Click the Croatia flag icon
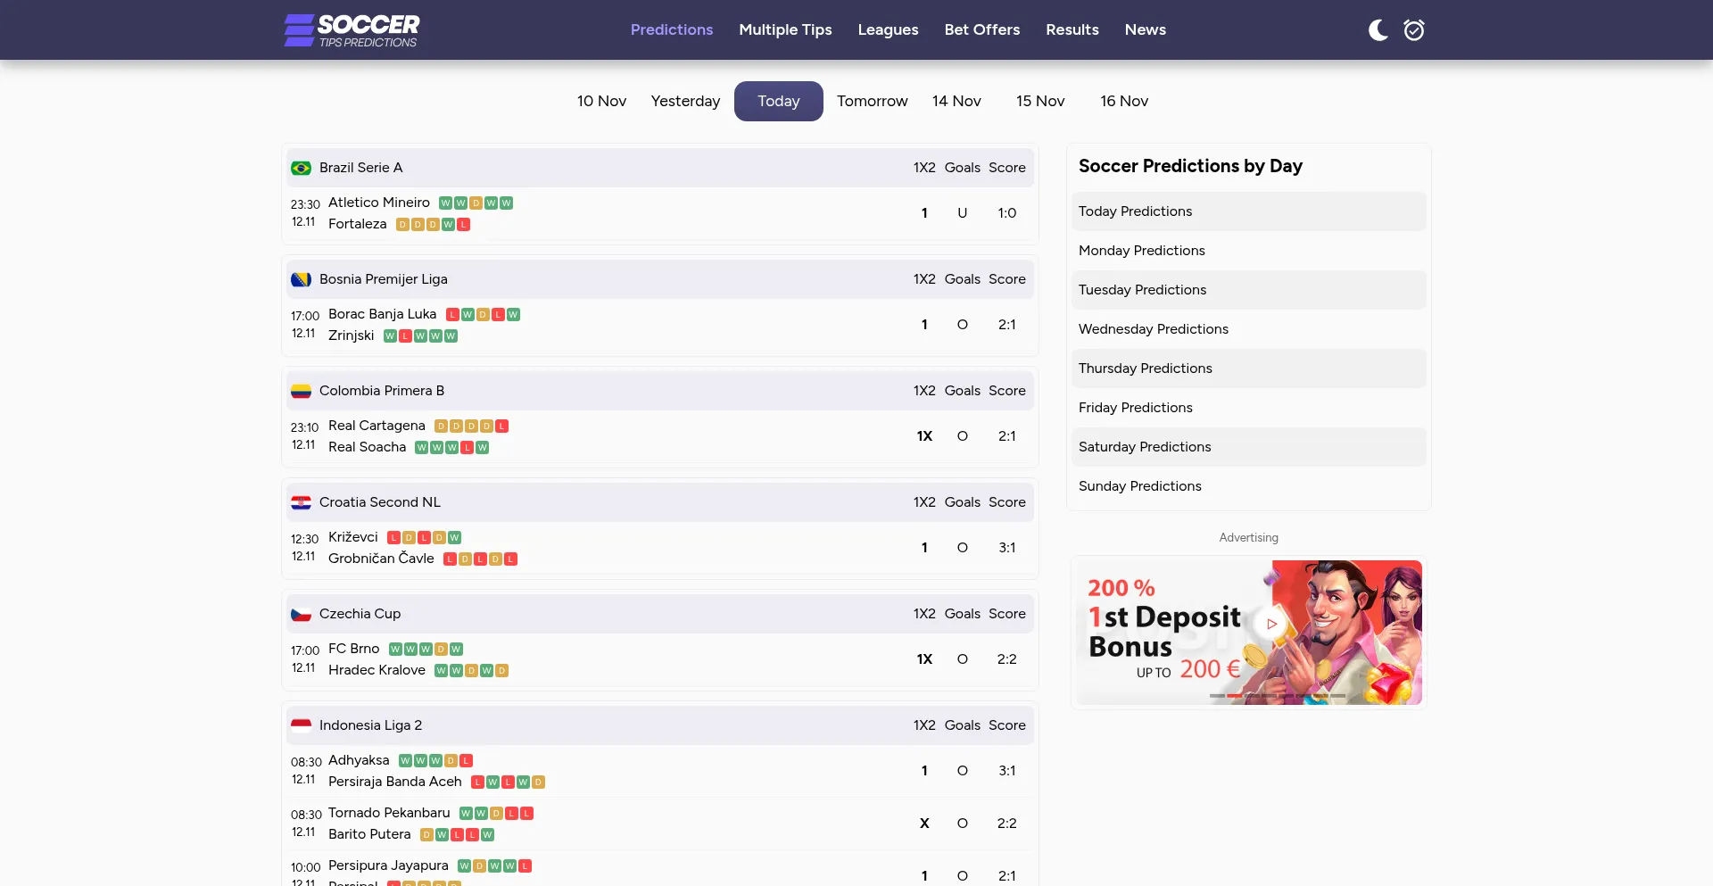The height and width of the screenshot is (886, 1713). tap(301, 502)
